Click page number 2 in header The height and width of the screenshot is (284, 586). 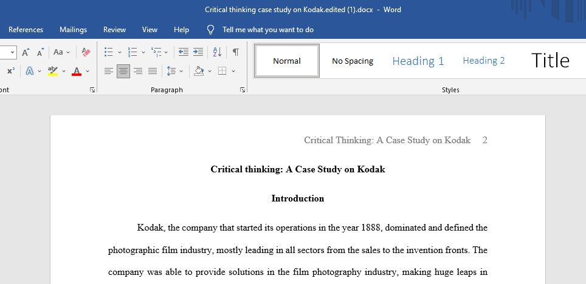[484, 140]
